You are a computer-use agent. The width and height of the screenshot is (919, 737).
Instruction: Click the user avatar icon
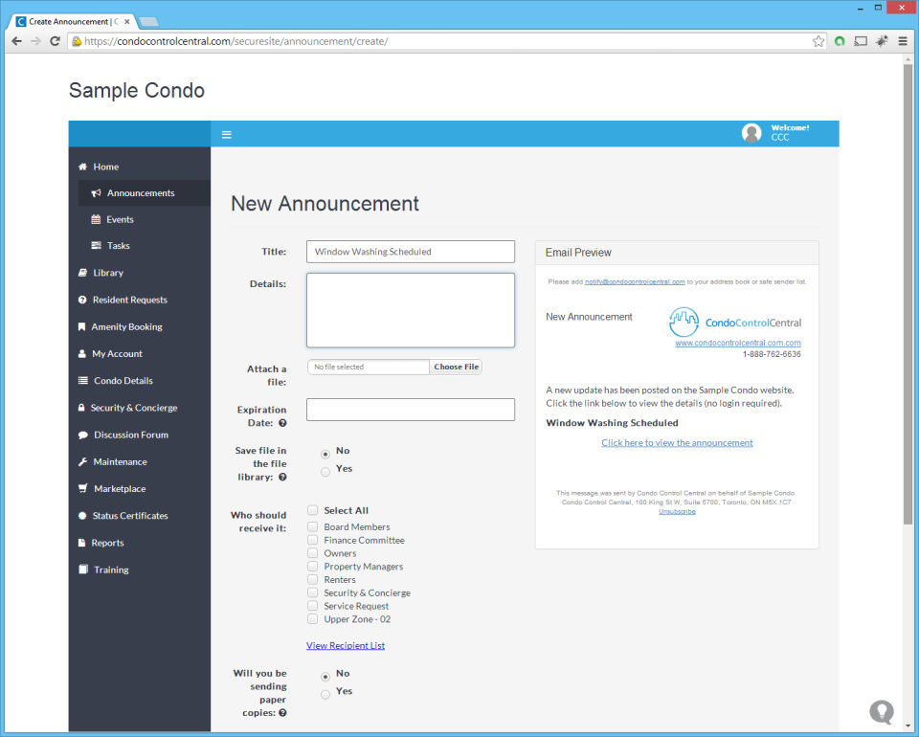(751, 133)
